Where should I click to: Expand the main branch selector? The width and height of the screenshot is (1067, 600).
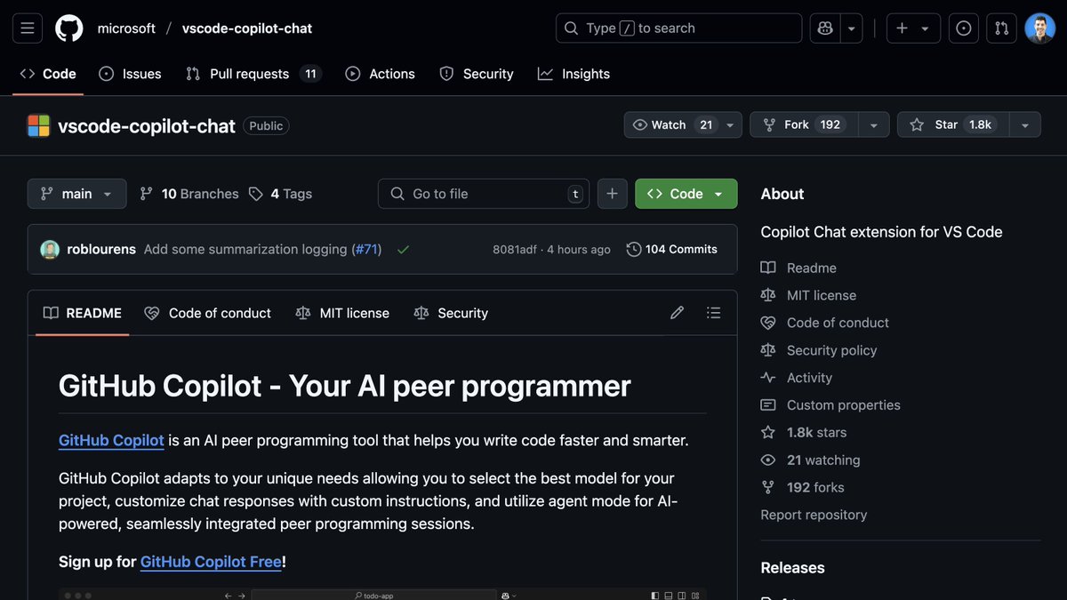(x=76, y=193)
